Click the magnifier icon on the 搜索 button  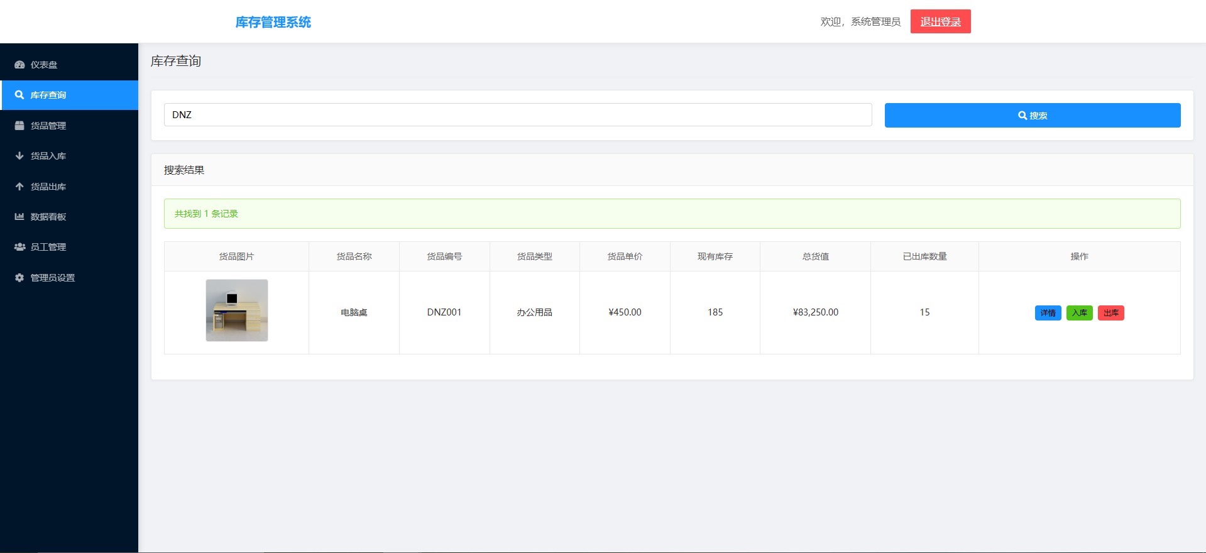1022,116
